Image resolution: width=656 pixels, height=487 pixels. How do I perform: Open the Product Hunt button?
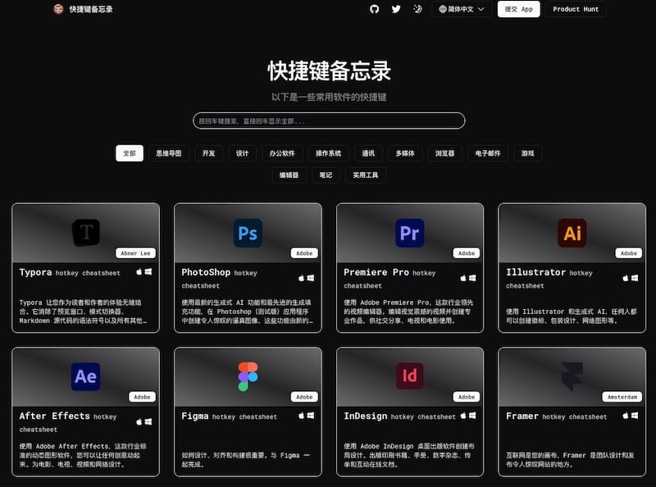click(x=576, y=9)
